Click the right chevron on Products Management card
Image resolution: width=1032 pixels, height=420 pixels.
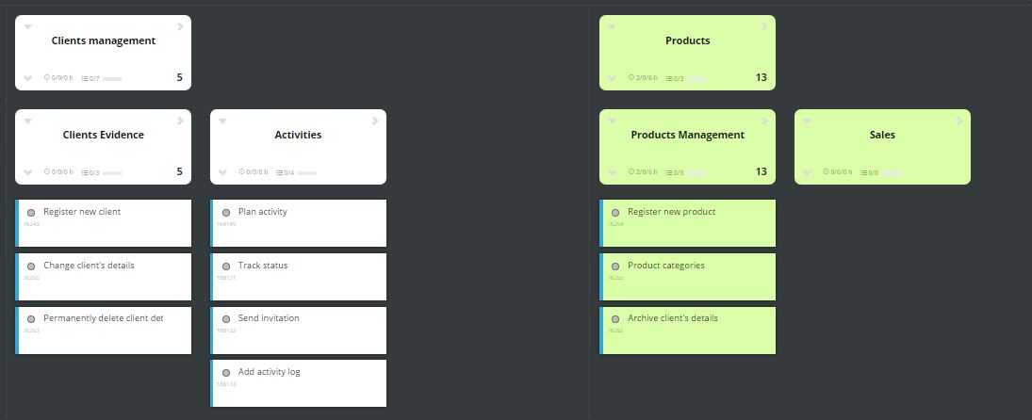[764, 121]
